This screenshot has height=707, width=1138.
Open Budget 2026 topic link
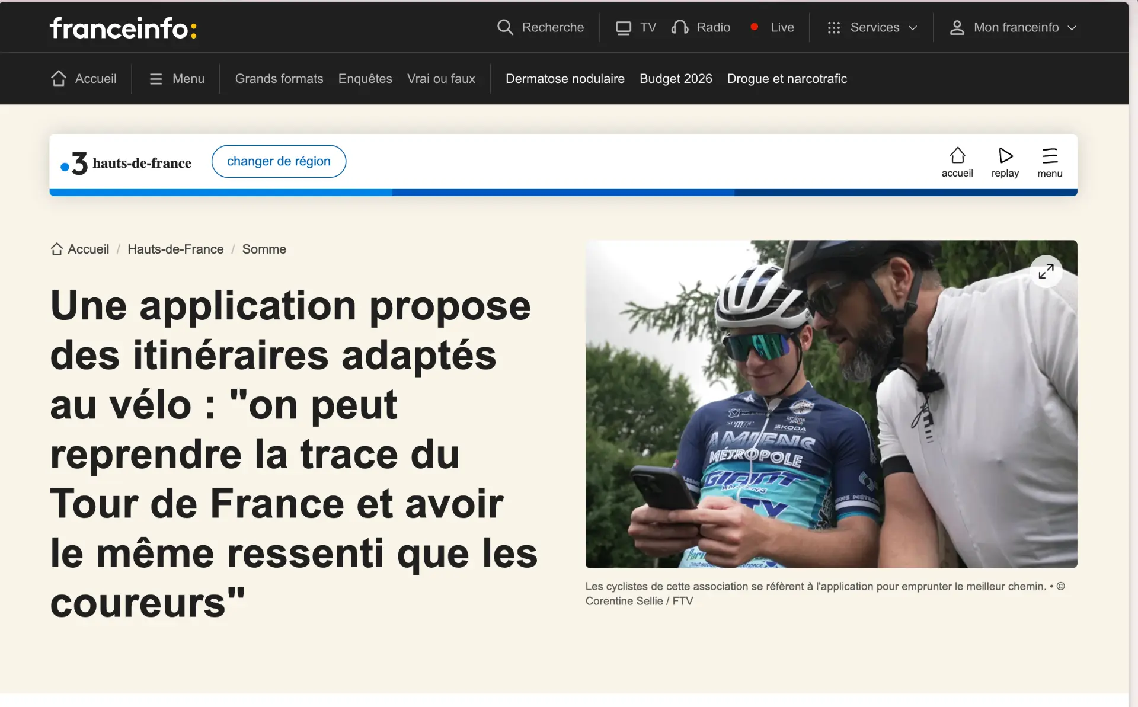coord(676,79)
